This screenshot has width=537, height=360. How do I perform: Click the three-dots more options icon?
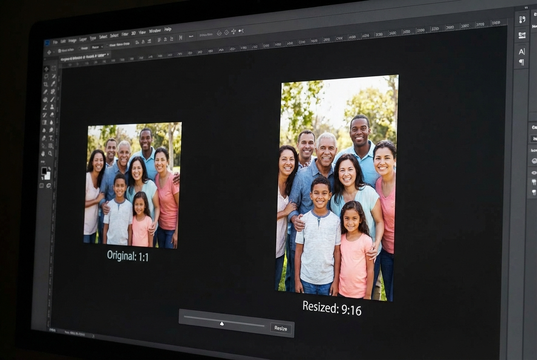(x=191, y=36)
